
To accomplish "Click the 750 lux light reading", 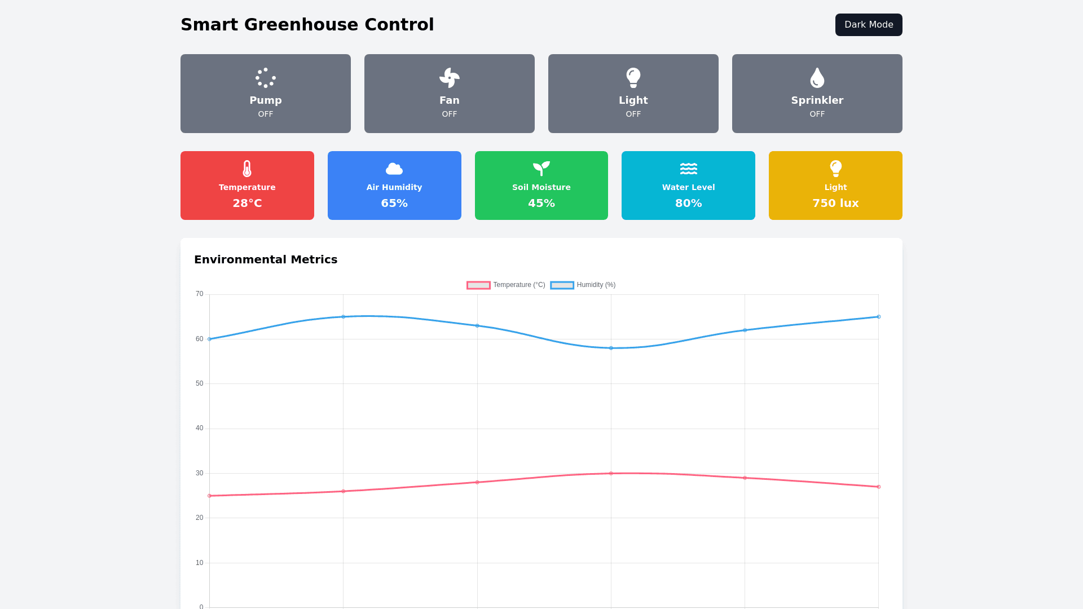I will [835, 203].
